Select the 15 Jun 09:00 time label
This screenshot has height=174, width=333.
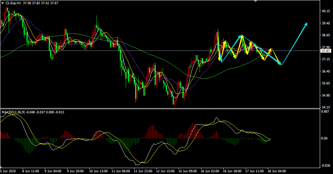(x=188, y=171)
